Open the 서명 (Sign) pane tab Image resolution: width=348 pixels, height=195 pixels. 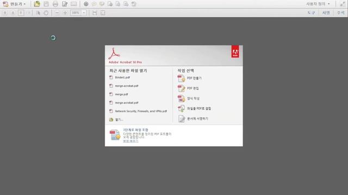[x=326, y=13]
